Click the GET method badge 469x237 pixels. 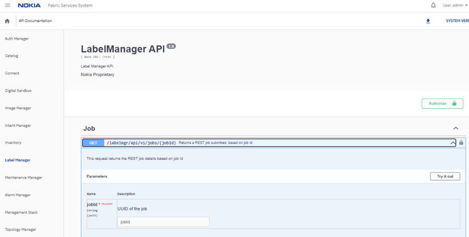click(93, 143)
